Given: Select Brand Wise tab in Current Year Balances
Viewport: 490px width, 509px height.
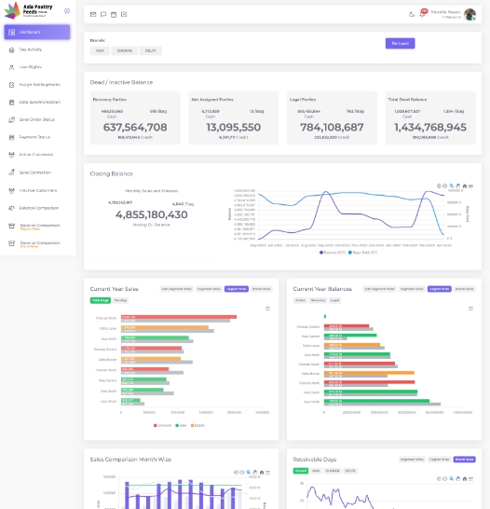Looking at the screenshot, I should pos(464,289).
